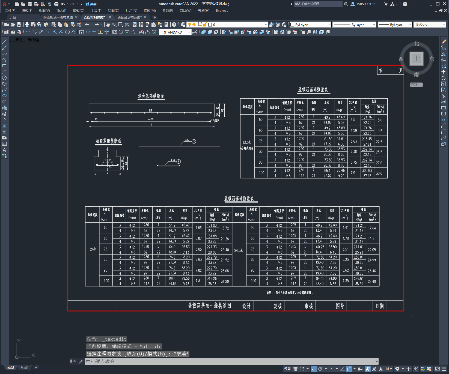This screenshot has height=374, width=449.
Task: Click the 共享 share button
Action: [91, 4]
